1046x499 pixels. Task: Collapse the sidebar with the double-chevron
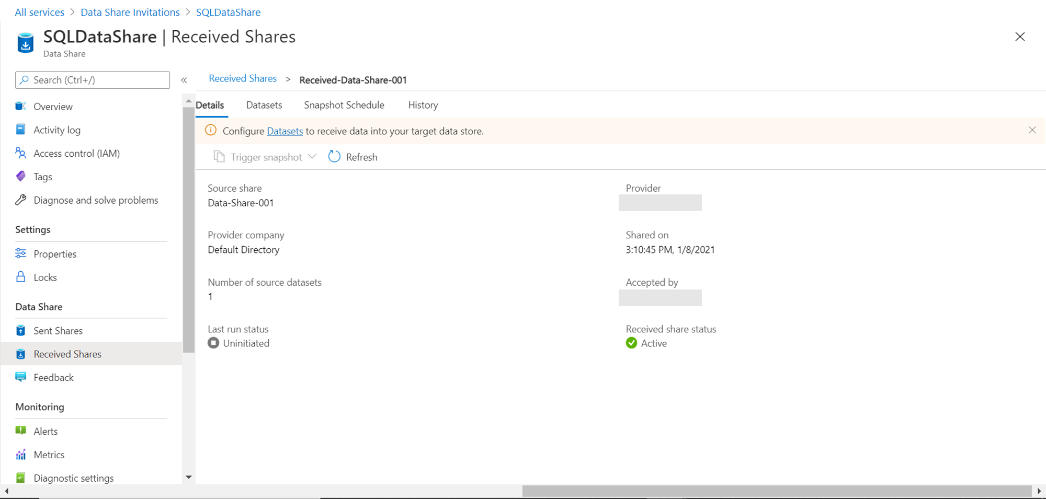pyautogui.click(x=184, y=80)
